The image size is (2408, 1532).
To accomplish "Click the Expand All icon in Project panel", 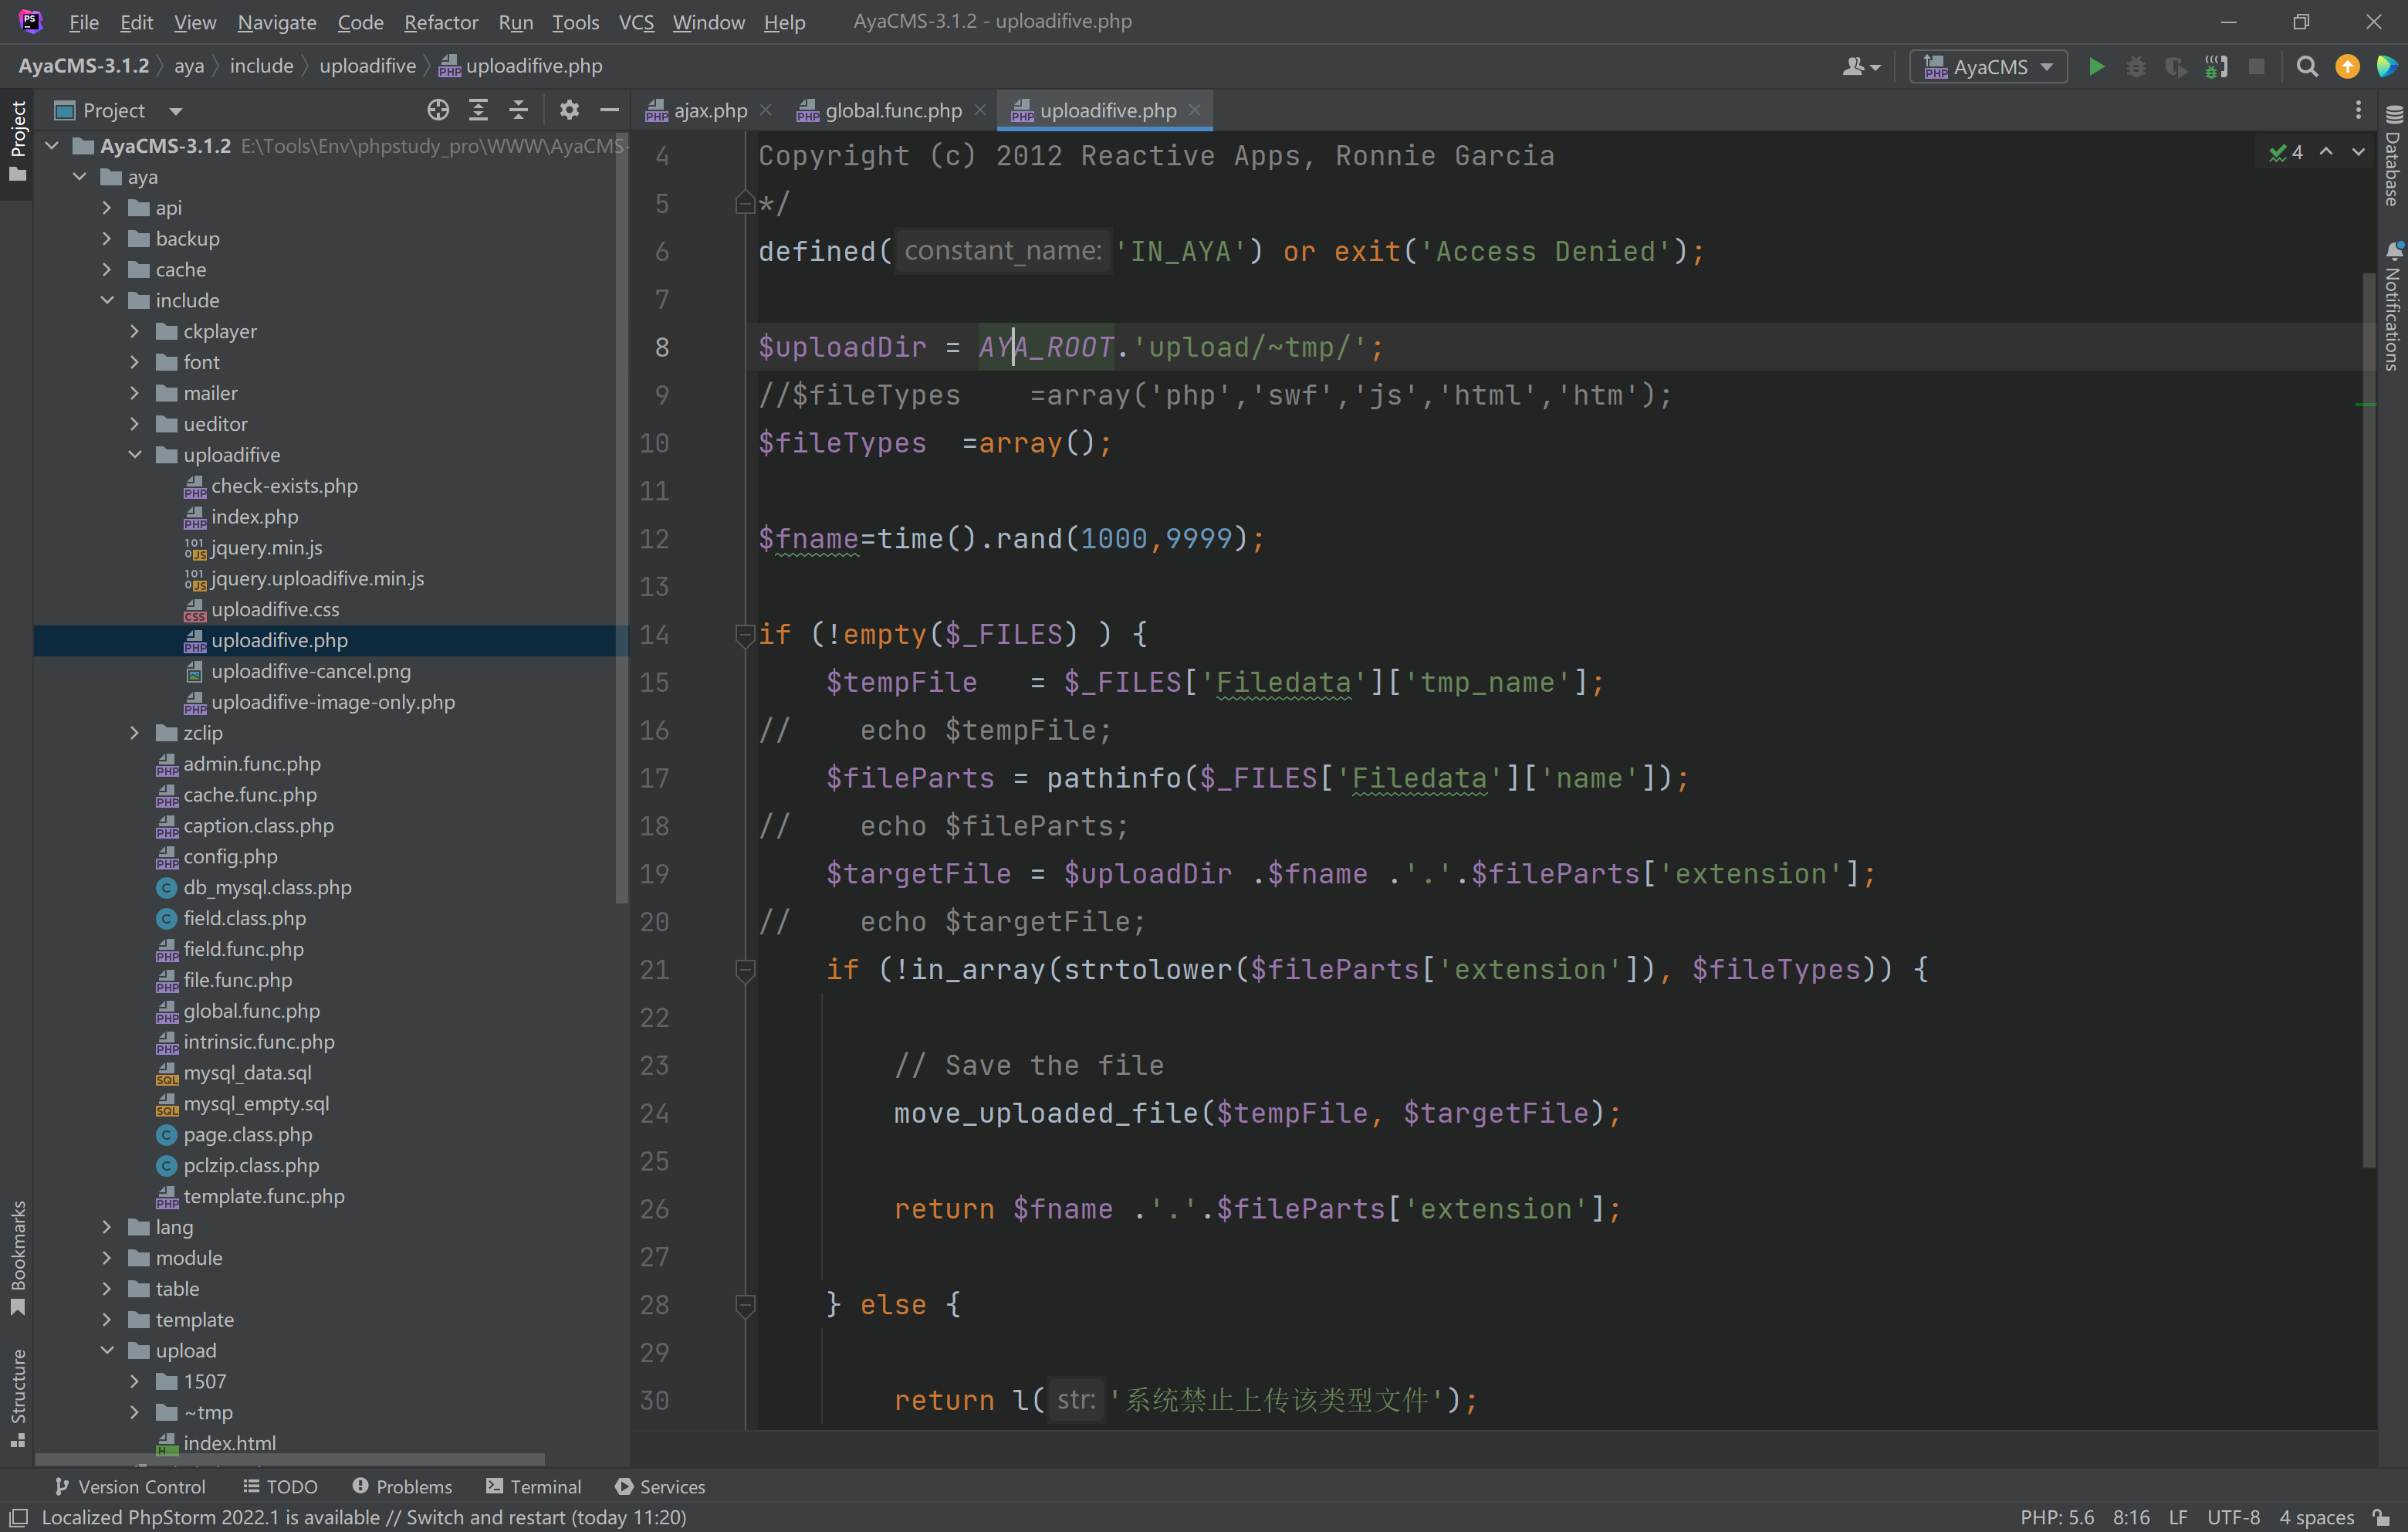I will pos(479,110).
